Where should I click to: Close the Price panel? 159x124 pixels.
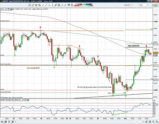pyautogui.click(x=11, y=9)
